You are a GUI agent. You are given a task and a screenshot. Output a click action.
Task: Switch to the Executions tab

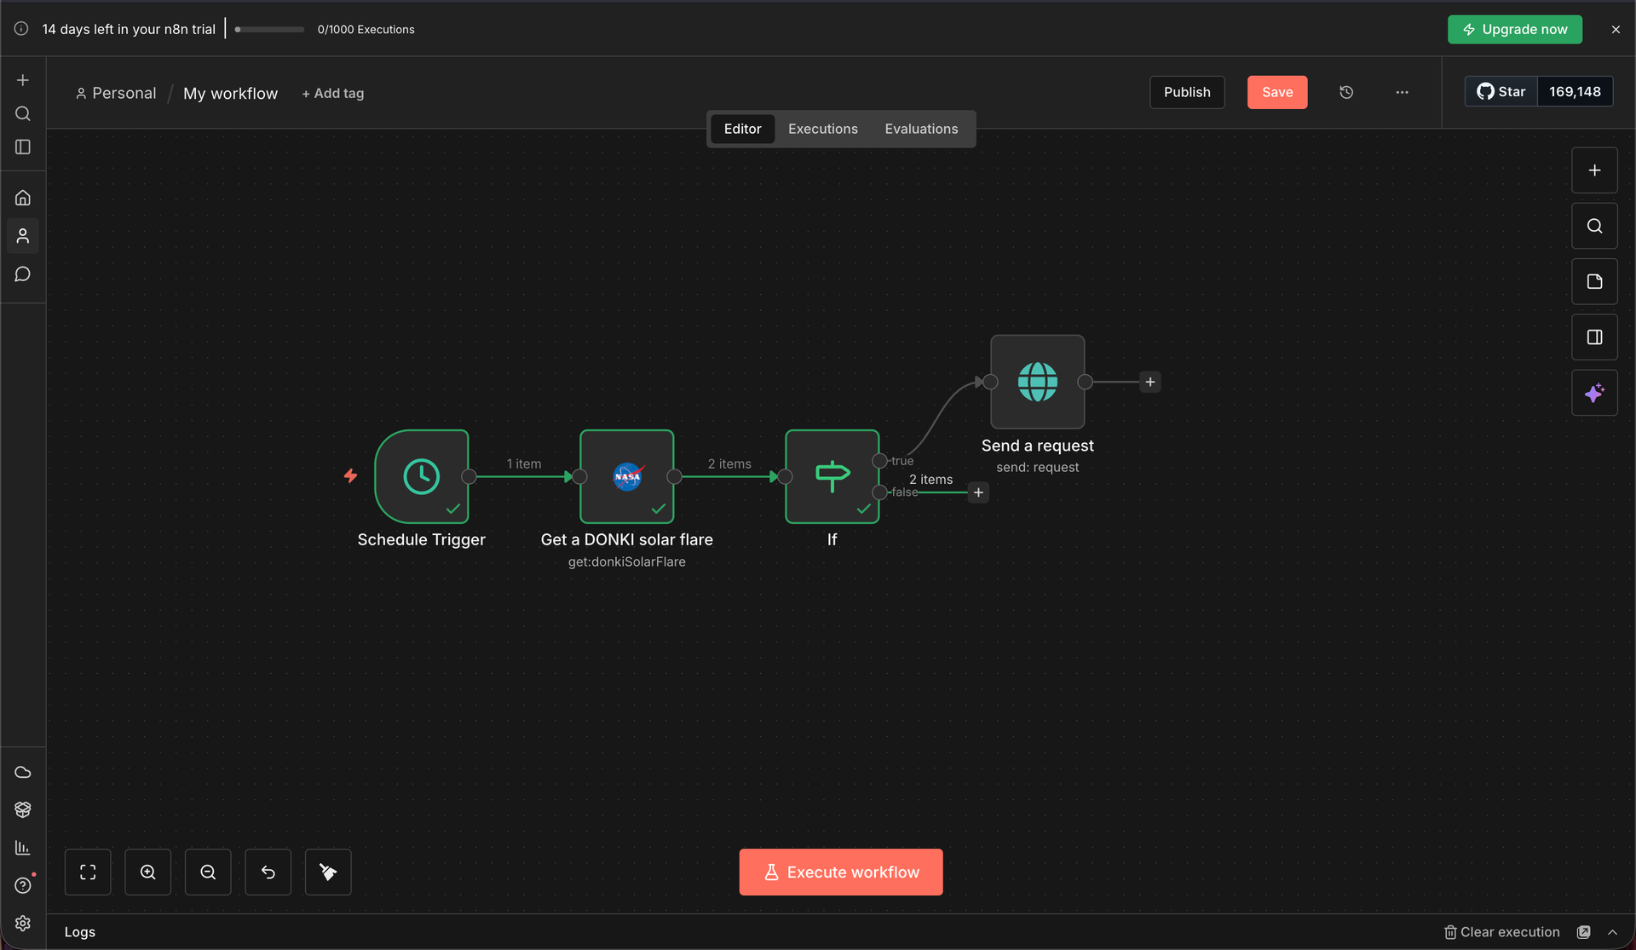(822, 129)
